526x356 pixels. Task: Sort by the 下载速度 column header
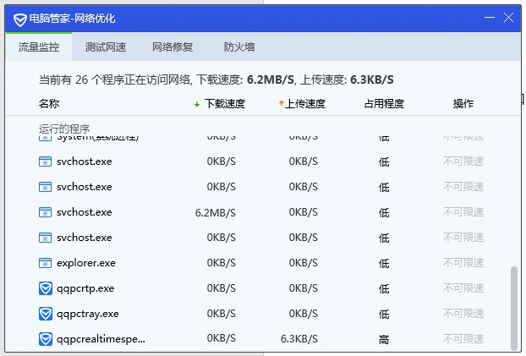point(225,104)
